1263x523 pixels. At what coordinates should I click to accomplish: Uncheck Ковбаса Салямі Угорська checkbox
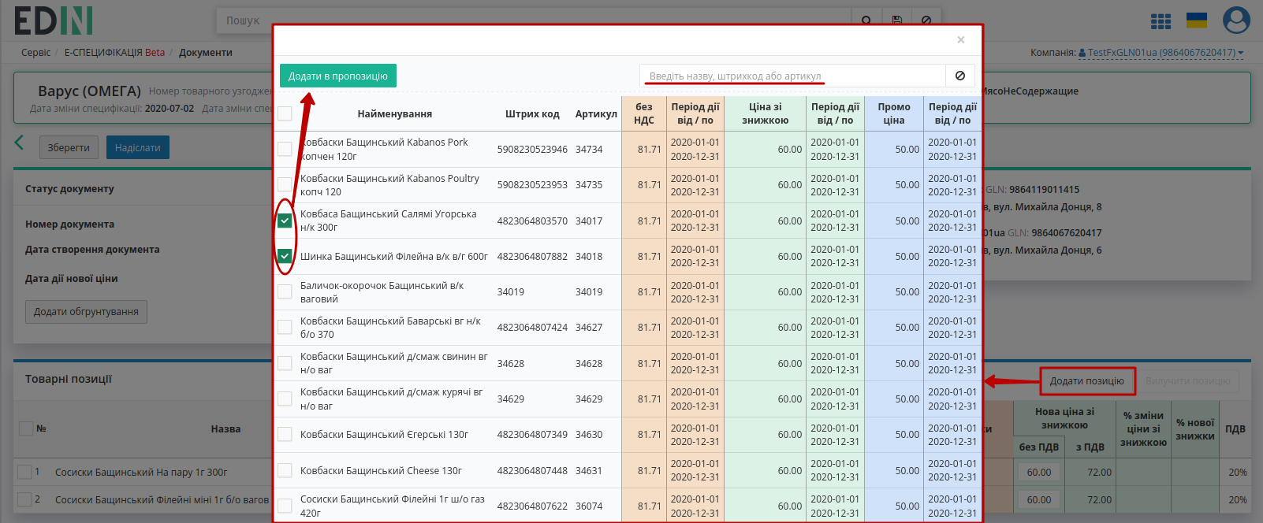click(285, 221)
